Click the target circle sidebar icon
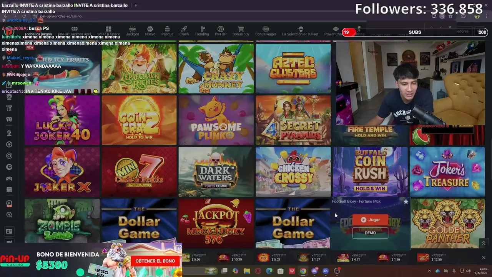This screenshot has width=492, height=277. click(9, 156)
